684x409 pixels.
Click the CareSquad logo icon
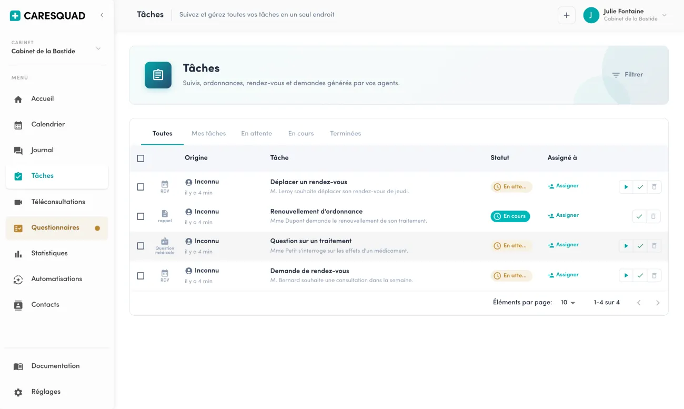(15, 16)
